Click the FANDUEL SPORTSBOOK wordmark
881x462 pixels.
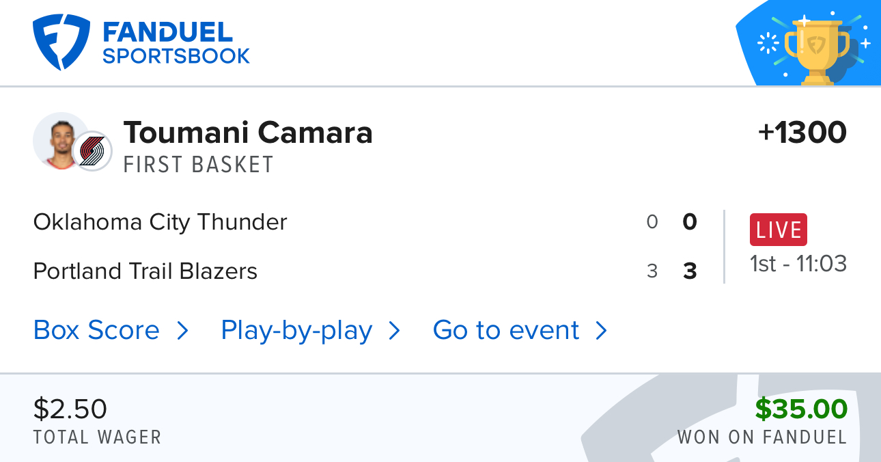click(176, 42)
